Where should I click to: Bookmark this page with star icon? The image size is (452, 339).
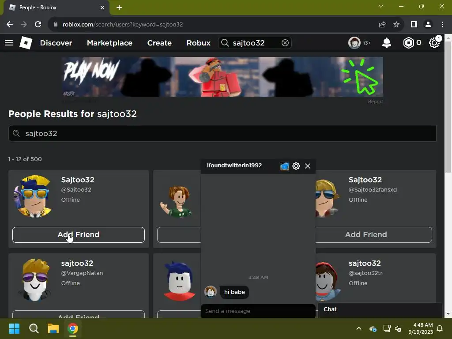(x=396, y=25)
